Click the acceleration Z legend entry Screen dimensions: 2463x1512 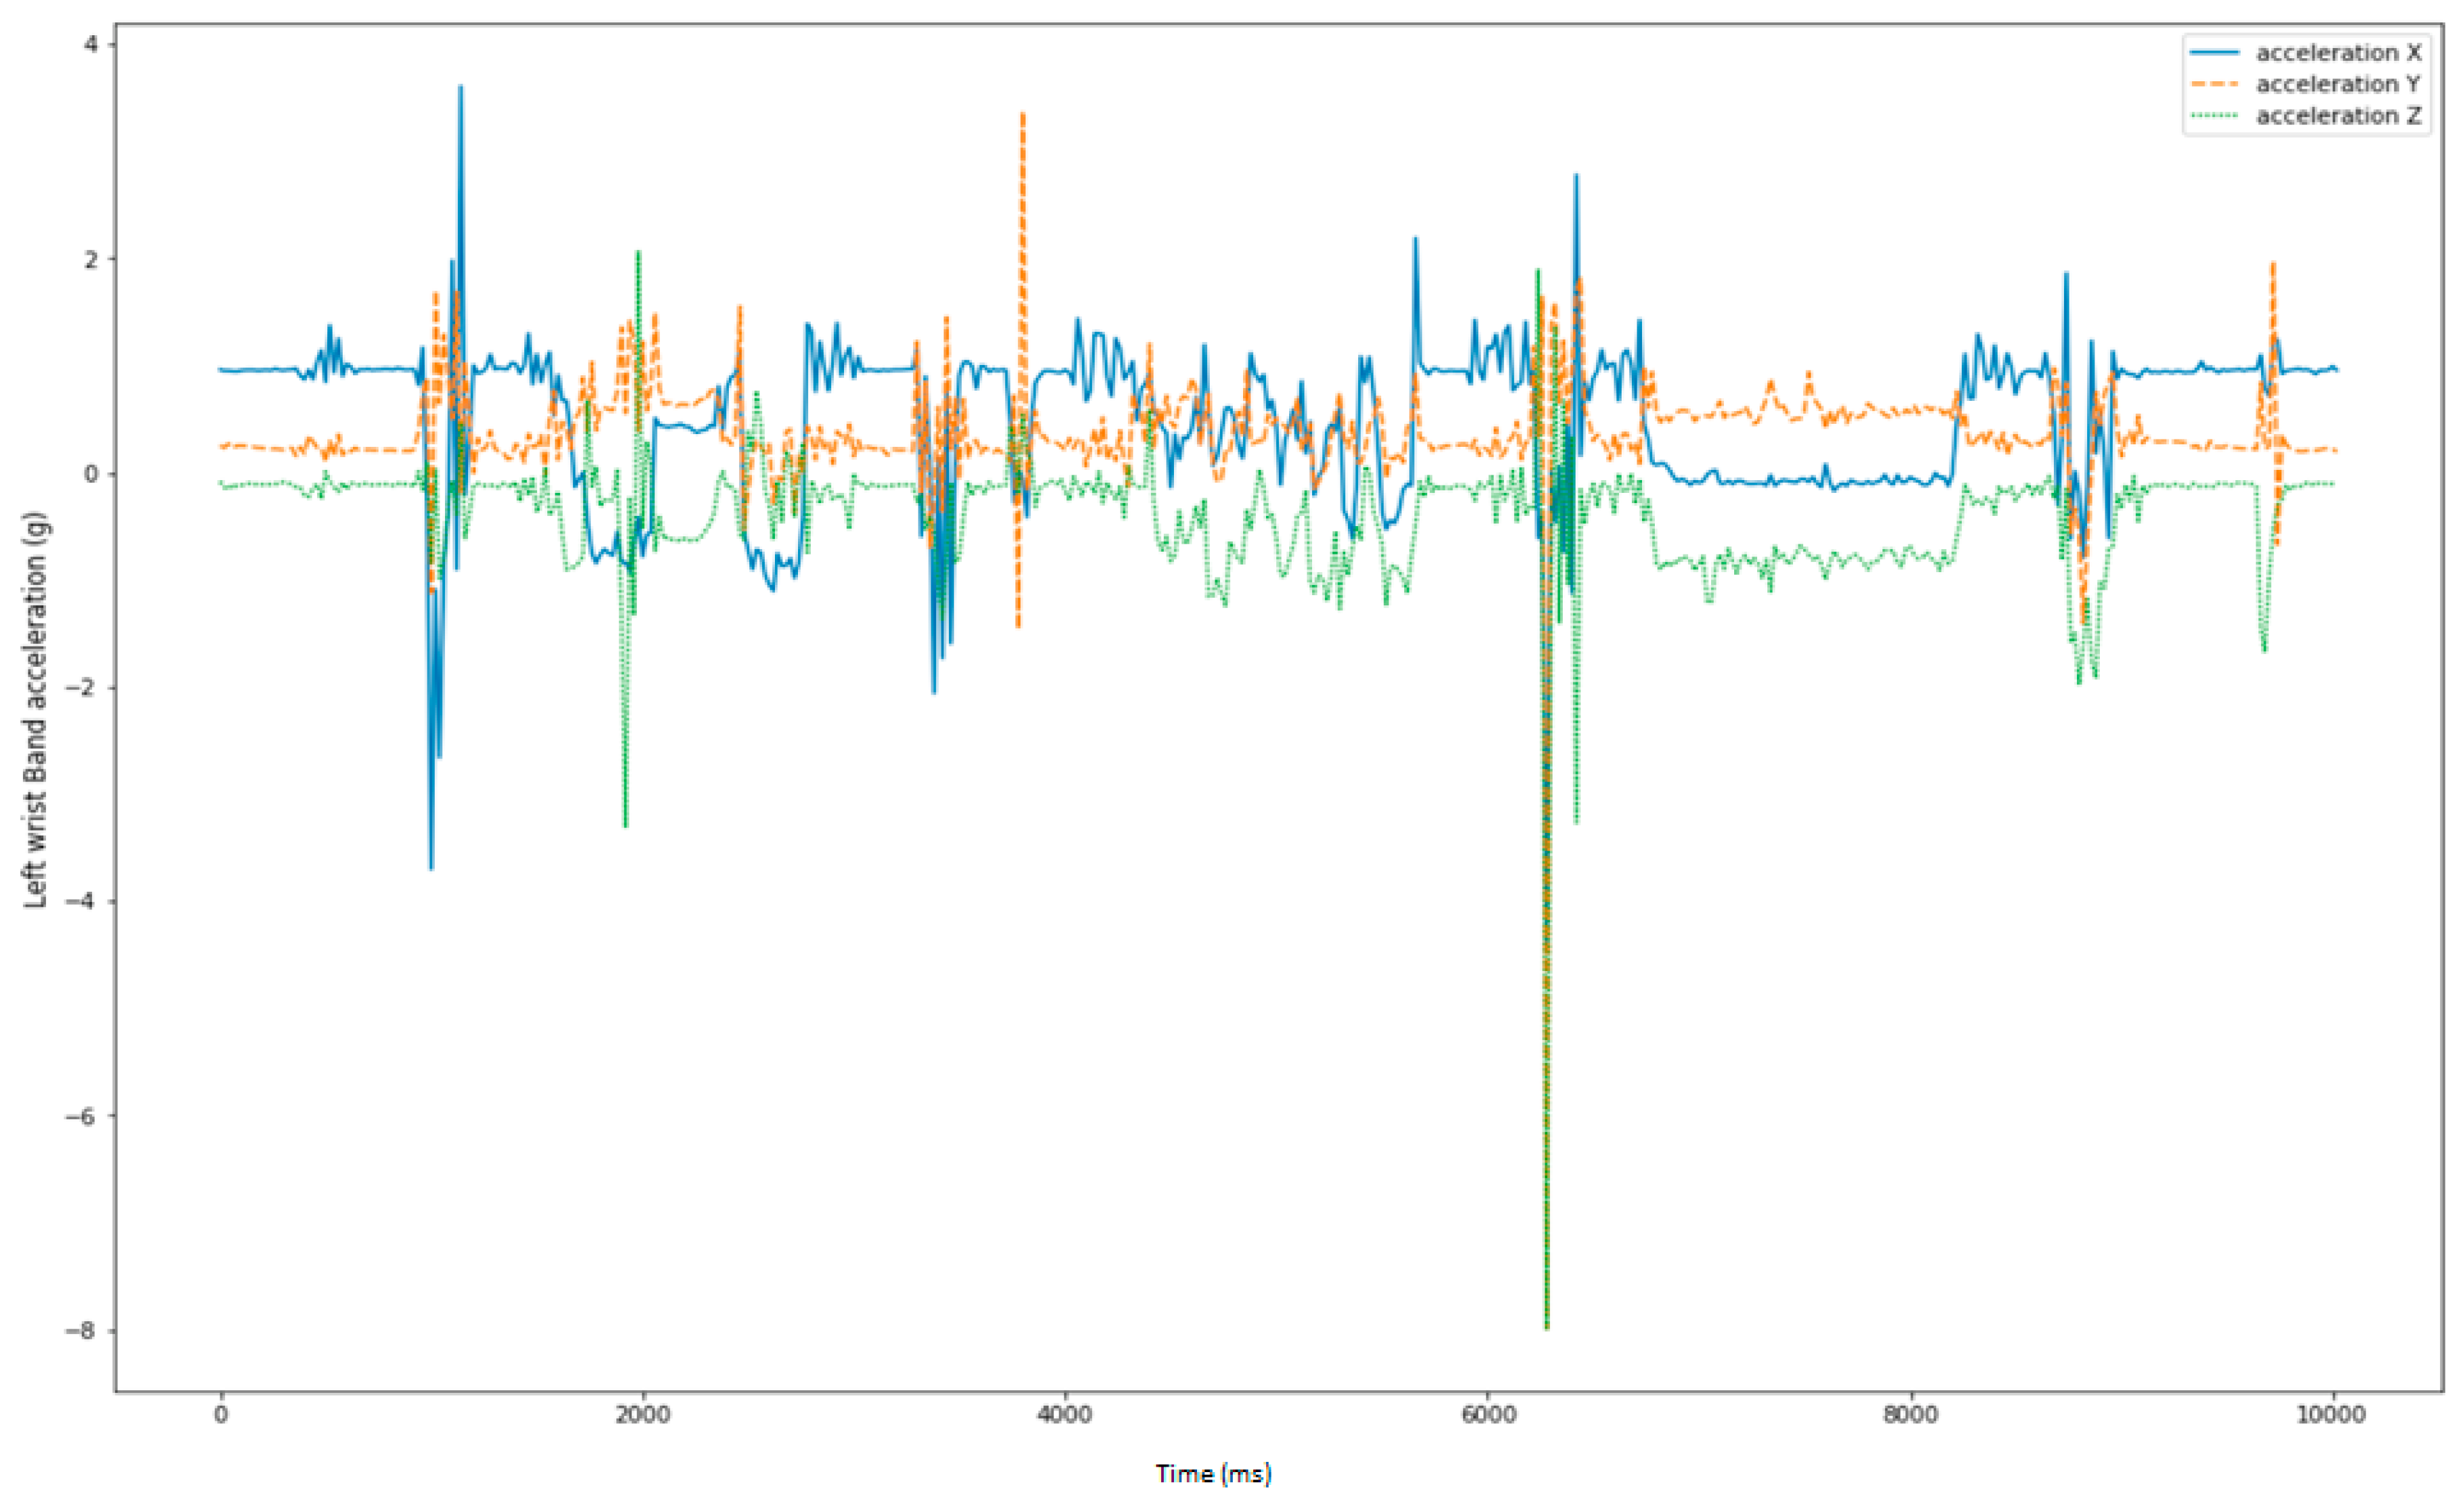coord(2338,116)
